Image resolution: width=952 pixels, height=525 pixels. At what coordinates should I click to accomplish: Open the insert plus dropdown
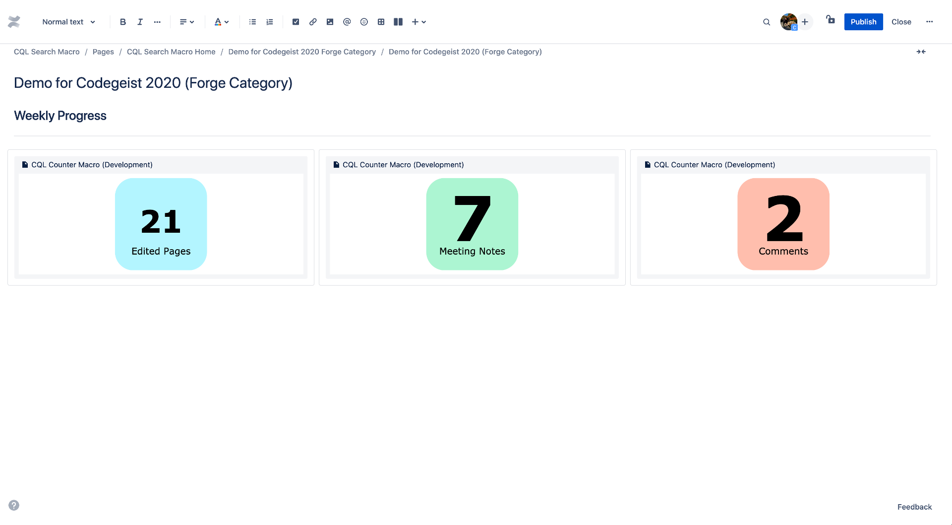coord(419,22)
